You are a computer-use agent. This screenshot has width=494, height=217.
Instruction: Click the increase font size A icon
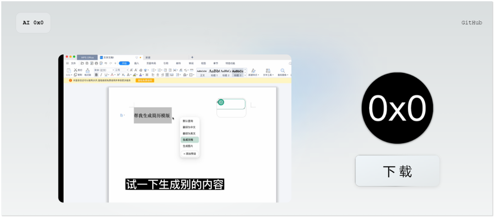click(x=131, y=70)
